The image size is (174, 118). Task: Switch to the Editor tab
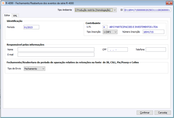(7, 15)
